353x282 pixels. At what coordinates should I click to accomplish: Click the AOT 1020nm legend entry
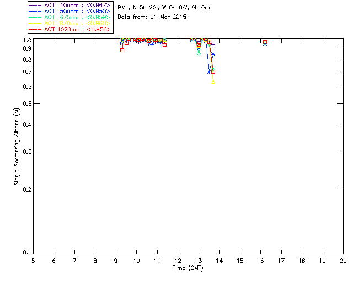pos(69,29)
